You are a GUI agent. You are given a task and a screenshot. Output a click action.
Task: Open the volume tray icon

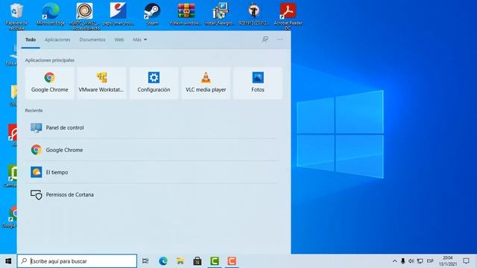click(411, 261)
